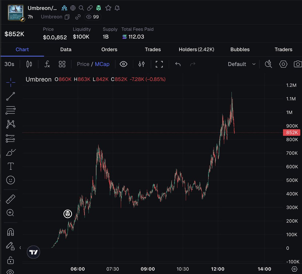Open the Orders tab
302x274 pixels.
[x=109, y=49]
